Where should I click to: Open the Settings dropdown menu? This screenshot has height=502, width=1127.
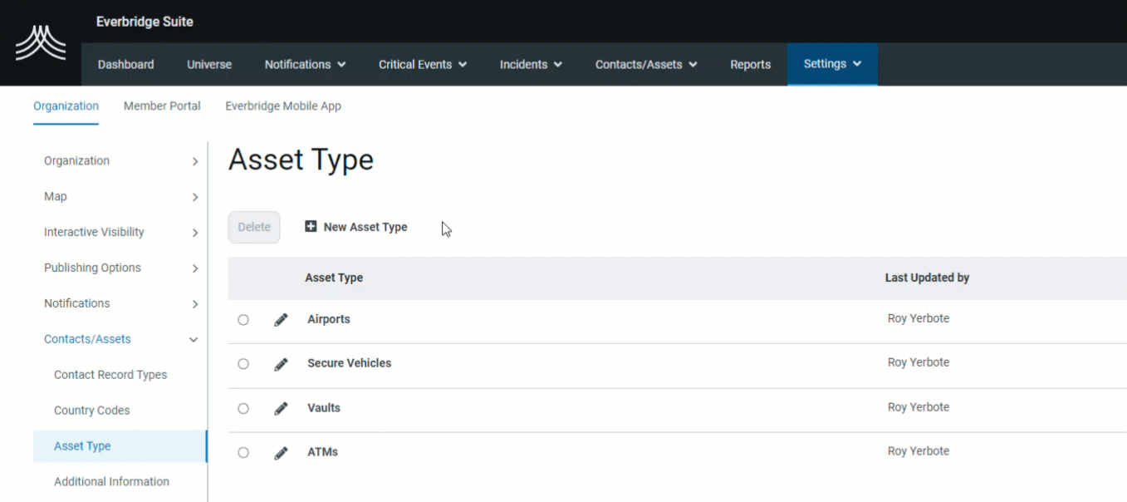pos(832,64)
